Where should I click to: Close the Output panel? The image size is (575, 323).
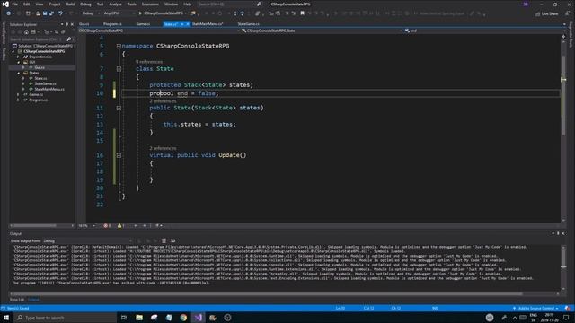563,233
